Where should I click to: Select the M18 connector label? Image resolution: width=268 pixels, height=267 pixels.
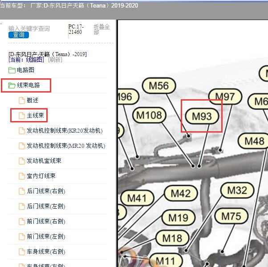pyautogui.click(x=172, y=238)
